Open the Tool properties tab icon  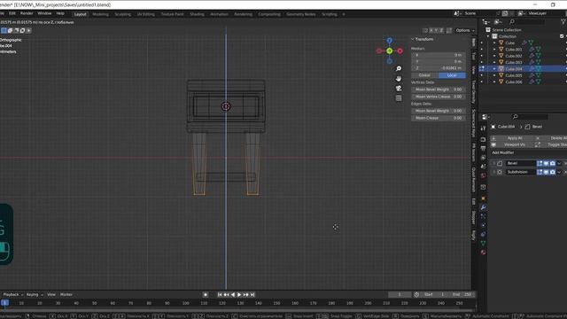[483, 128]
